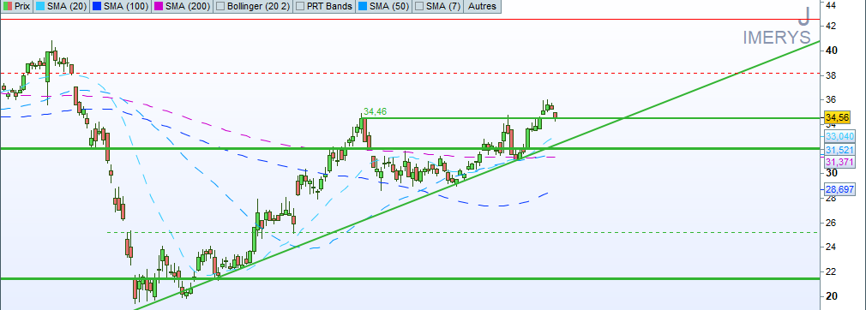Select the 33,040 SMA value tag
This screenshot has height=310, width=866.
(839, 136)
